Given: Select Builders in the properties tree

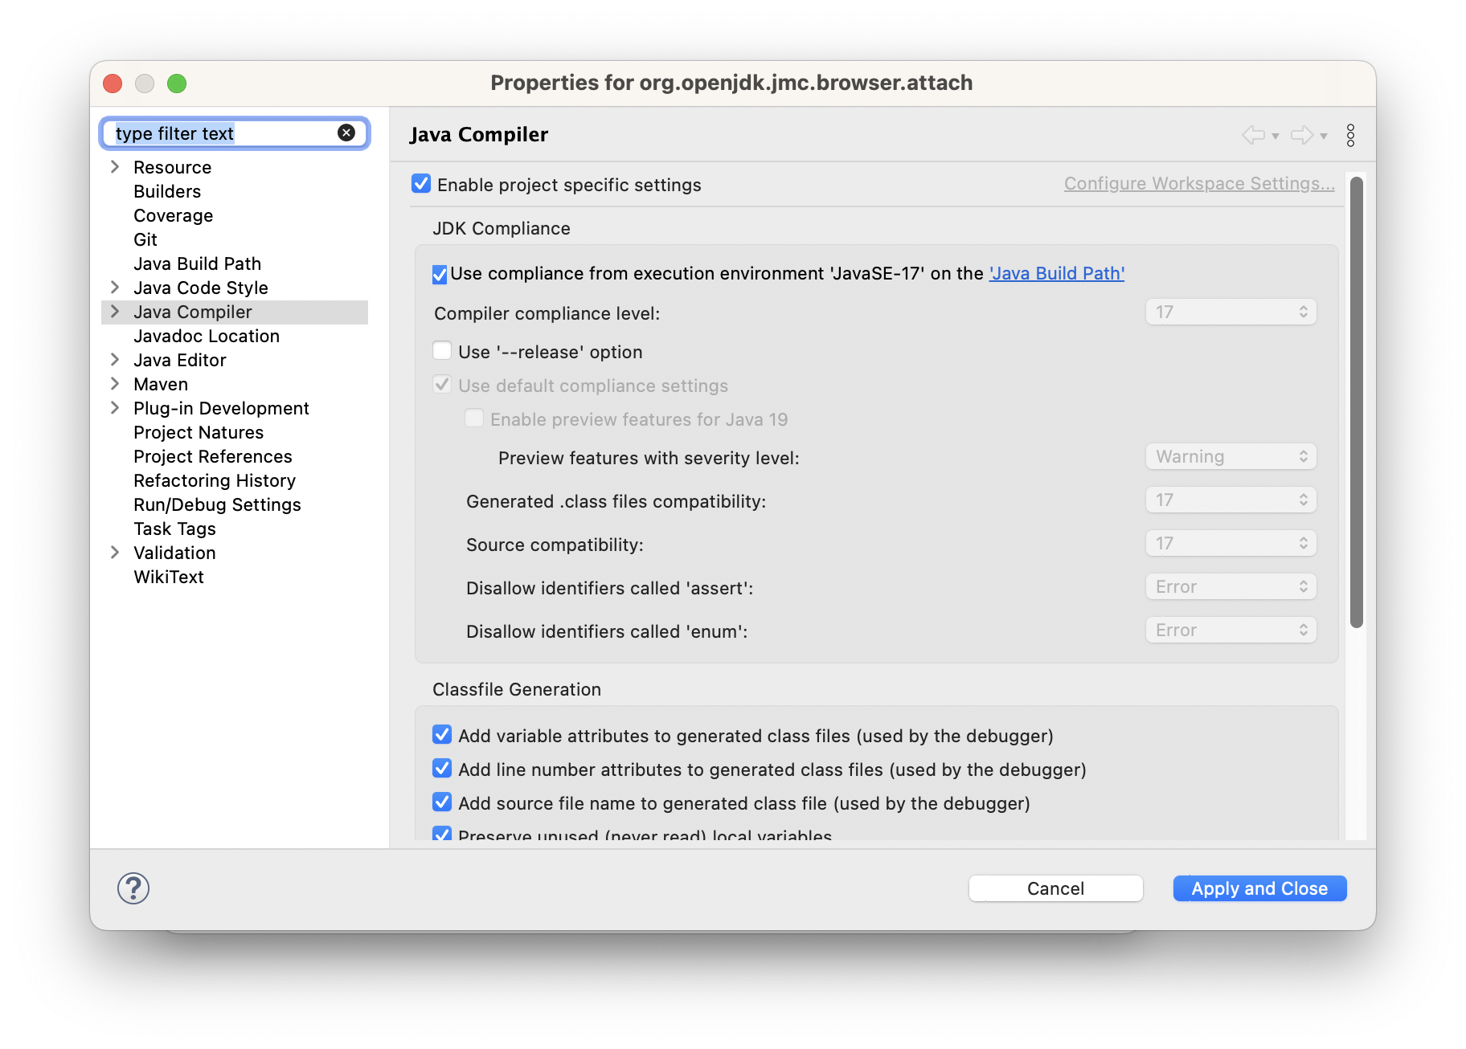Looking at the screenshot, I should coord(167,191).
